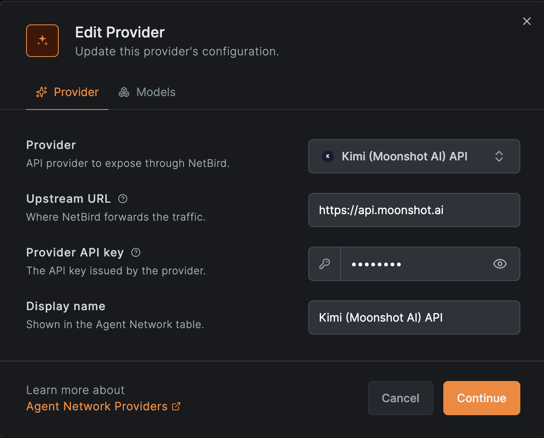544x438 pixels.
Task: Click the orange sparkle provider icon
Action: pos(42,41)
